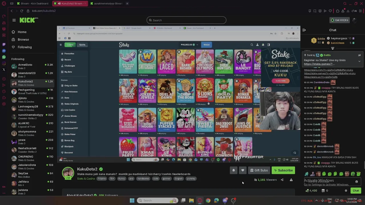Open Windows Start menu
The image size is (365, 205).
click(x=132, y=200)
